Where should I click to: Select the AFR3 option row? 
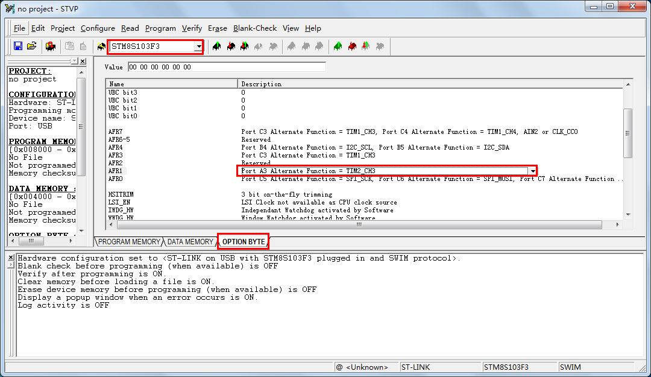point(365,156)
